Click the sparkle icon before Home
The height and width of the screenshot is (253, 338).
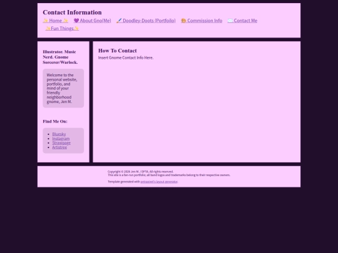point(46,21)
